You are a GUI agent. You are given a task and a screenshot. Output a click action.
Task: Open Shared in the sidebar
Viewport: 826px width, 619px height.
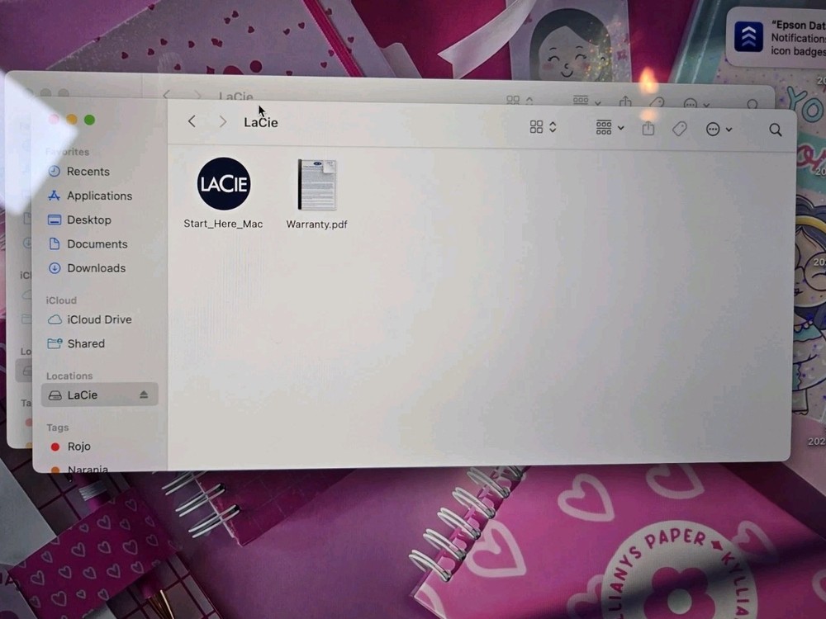[99, 343]
